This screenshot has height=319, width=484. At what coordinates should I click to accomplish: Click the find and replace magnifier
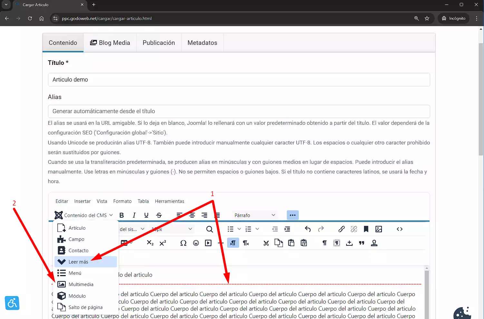tap(209, 229)
